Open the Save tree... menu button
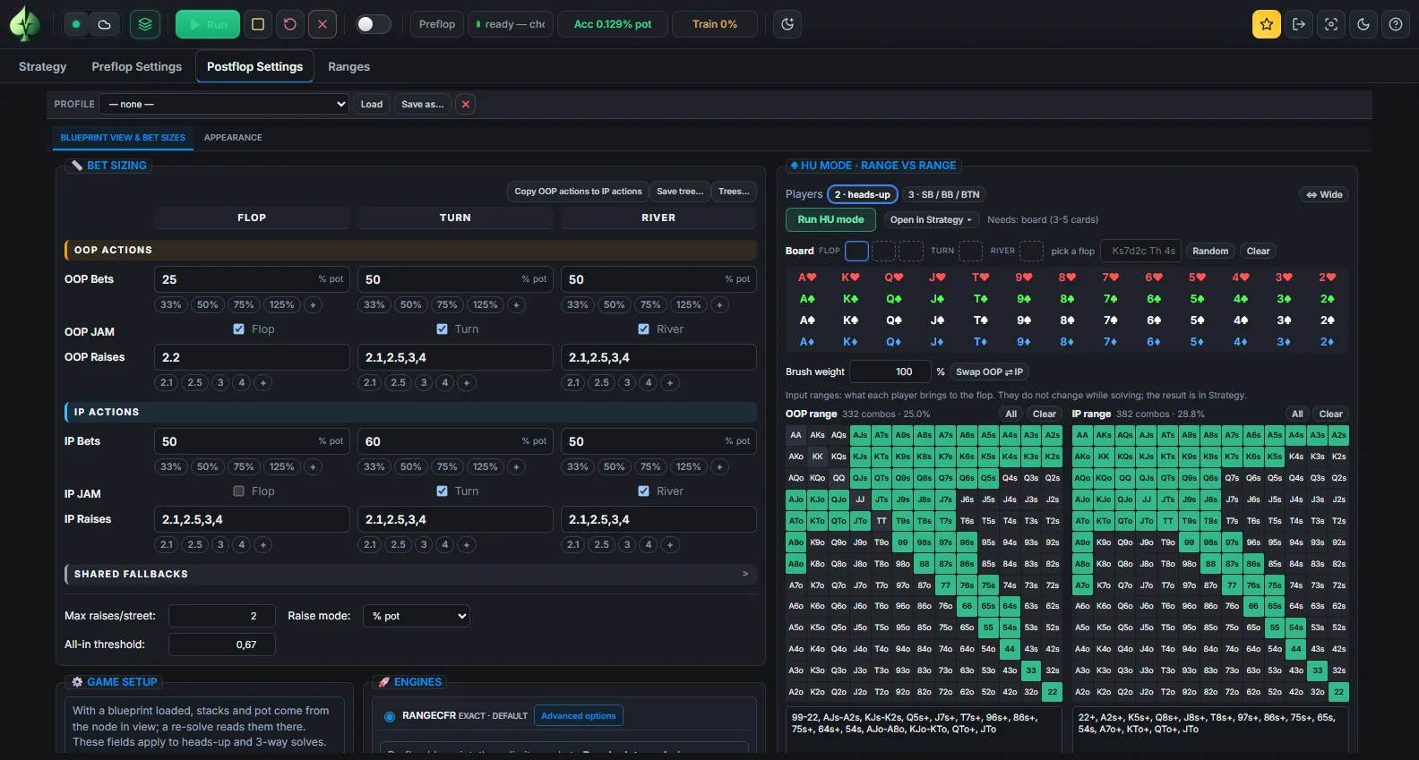 [680, 191]
